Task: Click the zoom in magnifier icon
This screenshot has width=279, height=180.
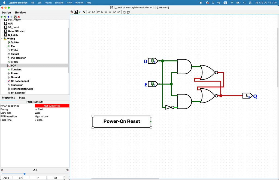Action: 68,170
